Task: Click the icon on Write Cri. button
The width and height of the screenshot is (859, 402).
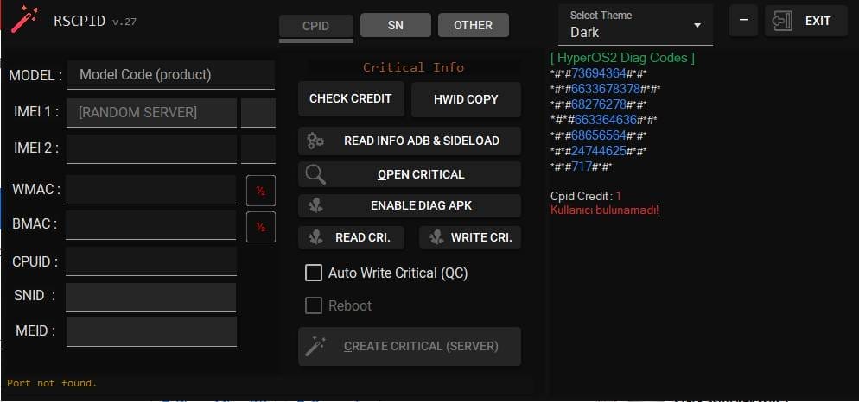Action: coord(436,237)
